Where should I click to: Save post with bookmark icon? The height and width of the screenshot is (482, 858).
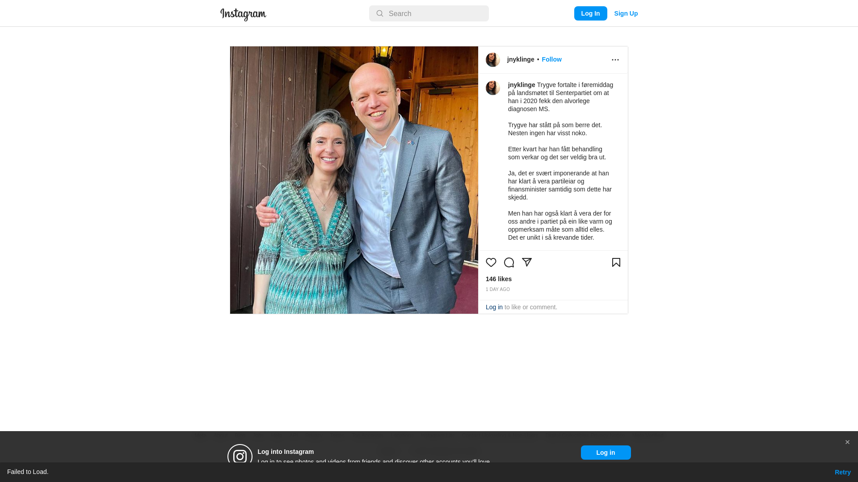coord(616,262)
